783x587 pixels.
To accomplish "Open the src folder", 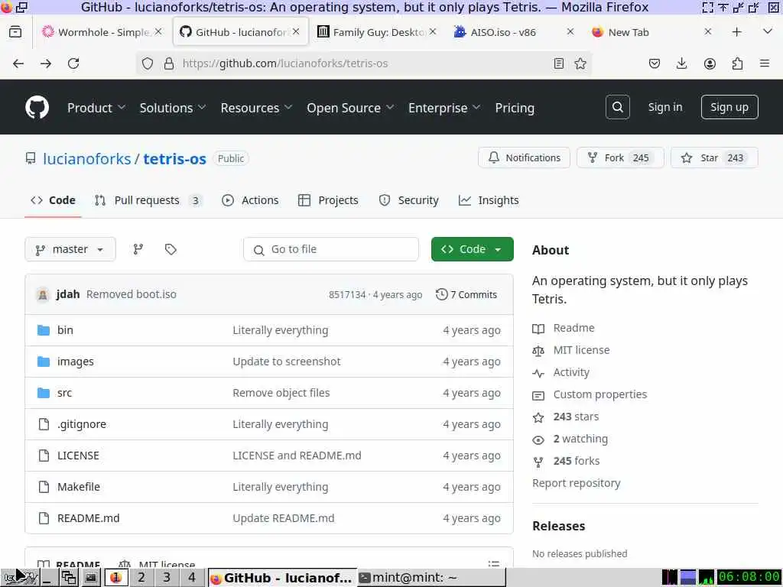I will pos(64,393).
